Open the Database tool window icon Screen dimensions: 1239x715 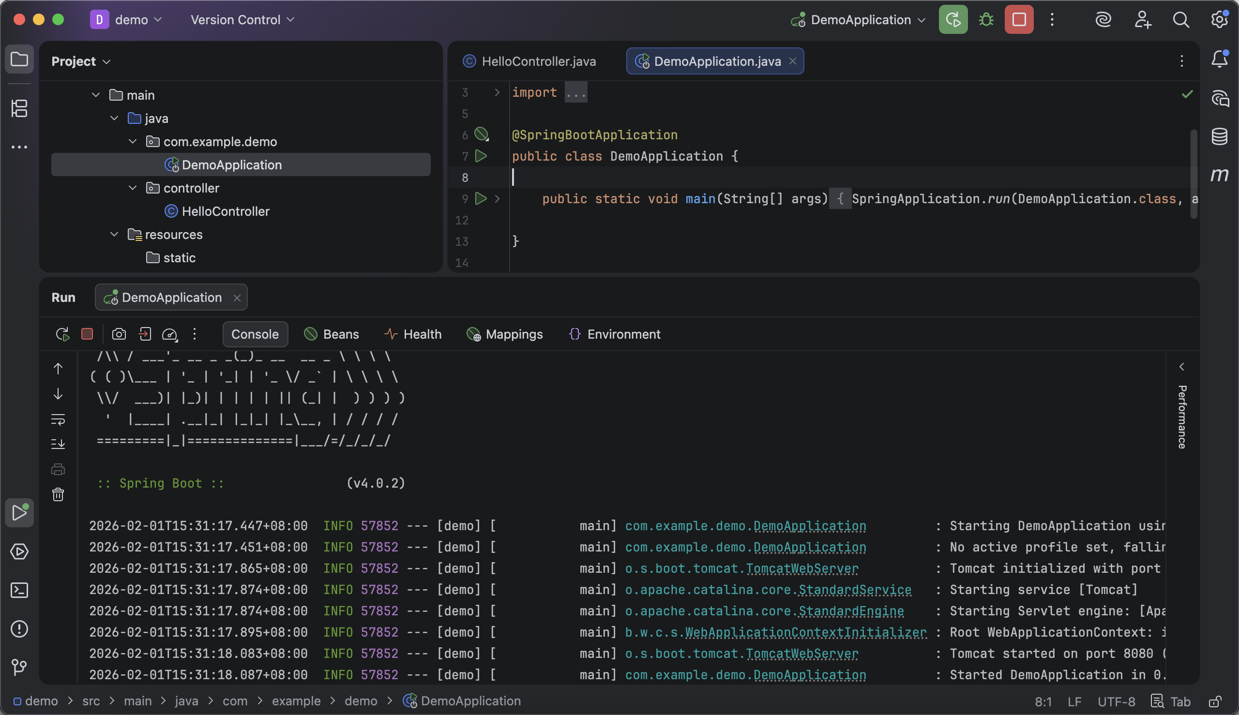point(1219,136)
